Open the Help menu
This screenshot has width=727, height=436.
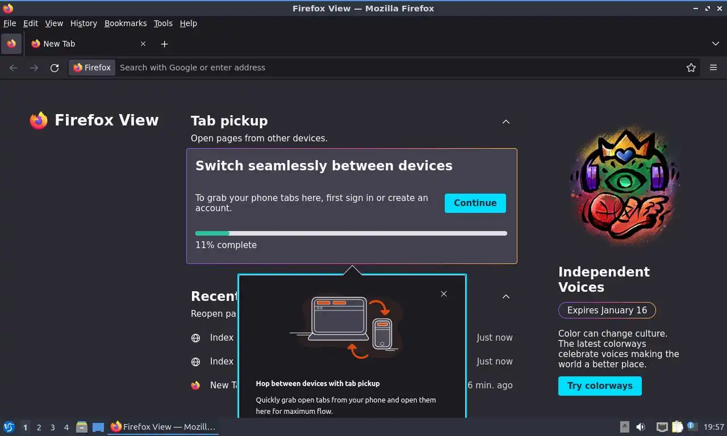pos(188,23)
